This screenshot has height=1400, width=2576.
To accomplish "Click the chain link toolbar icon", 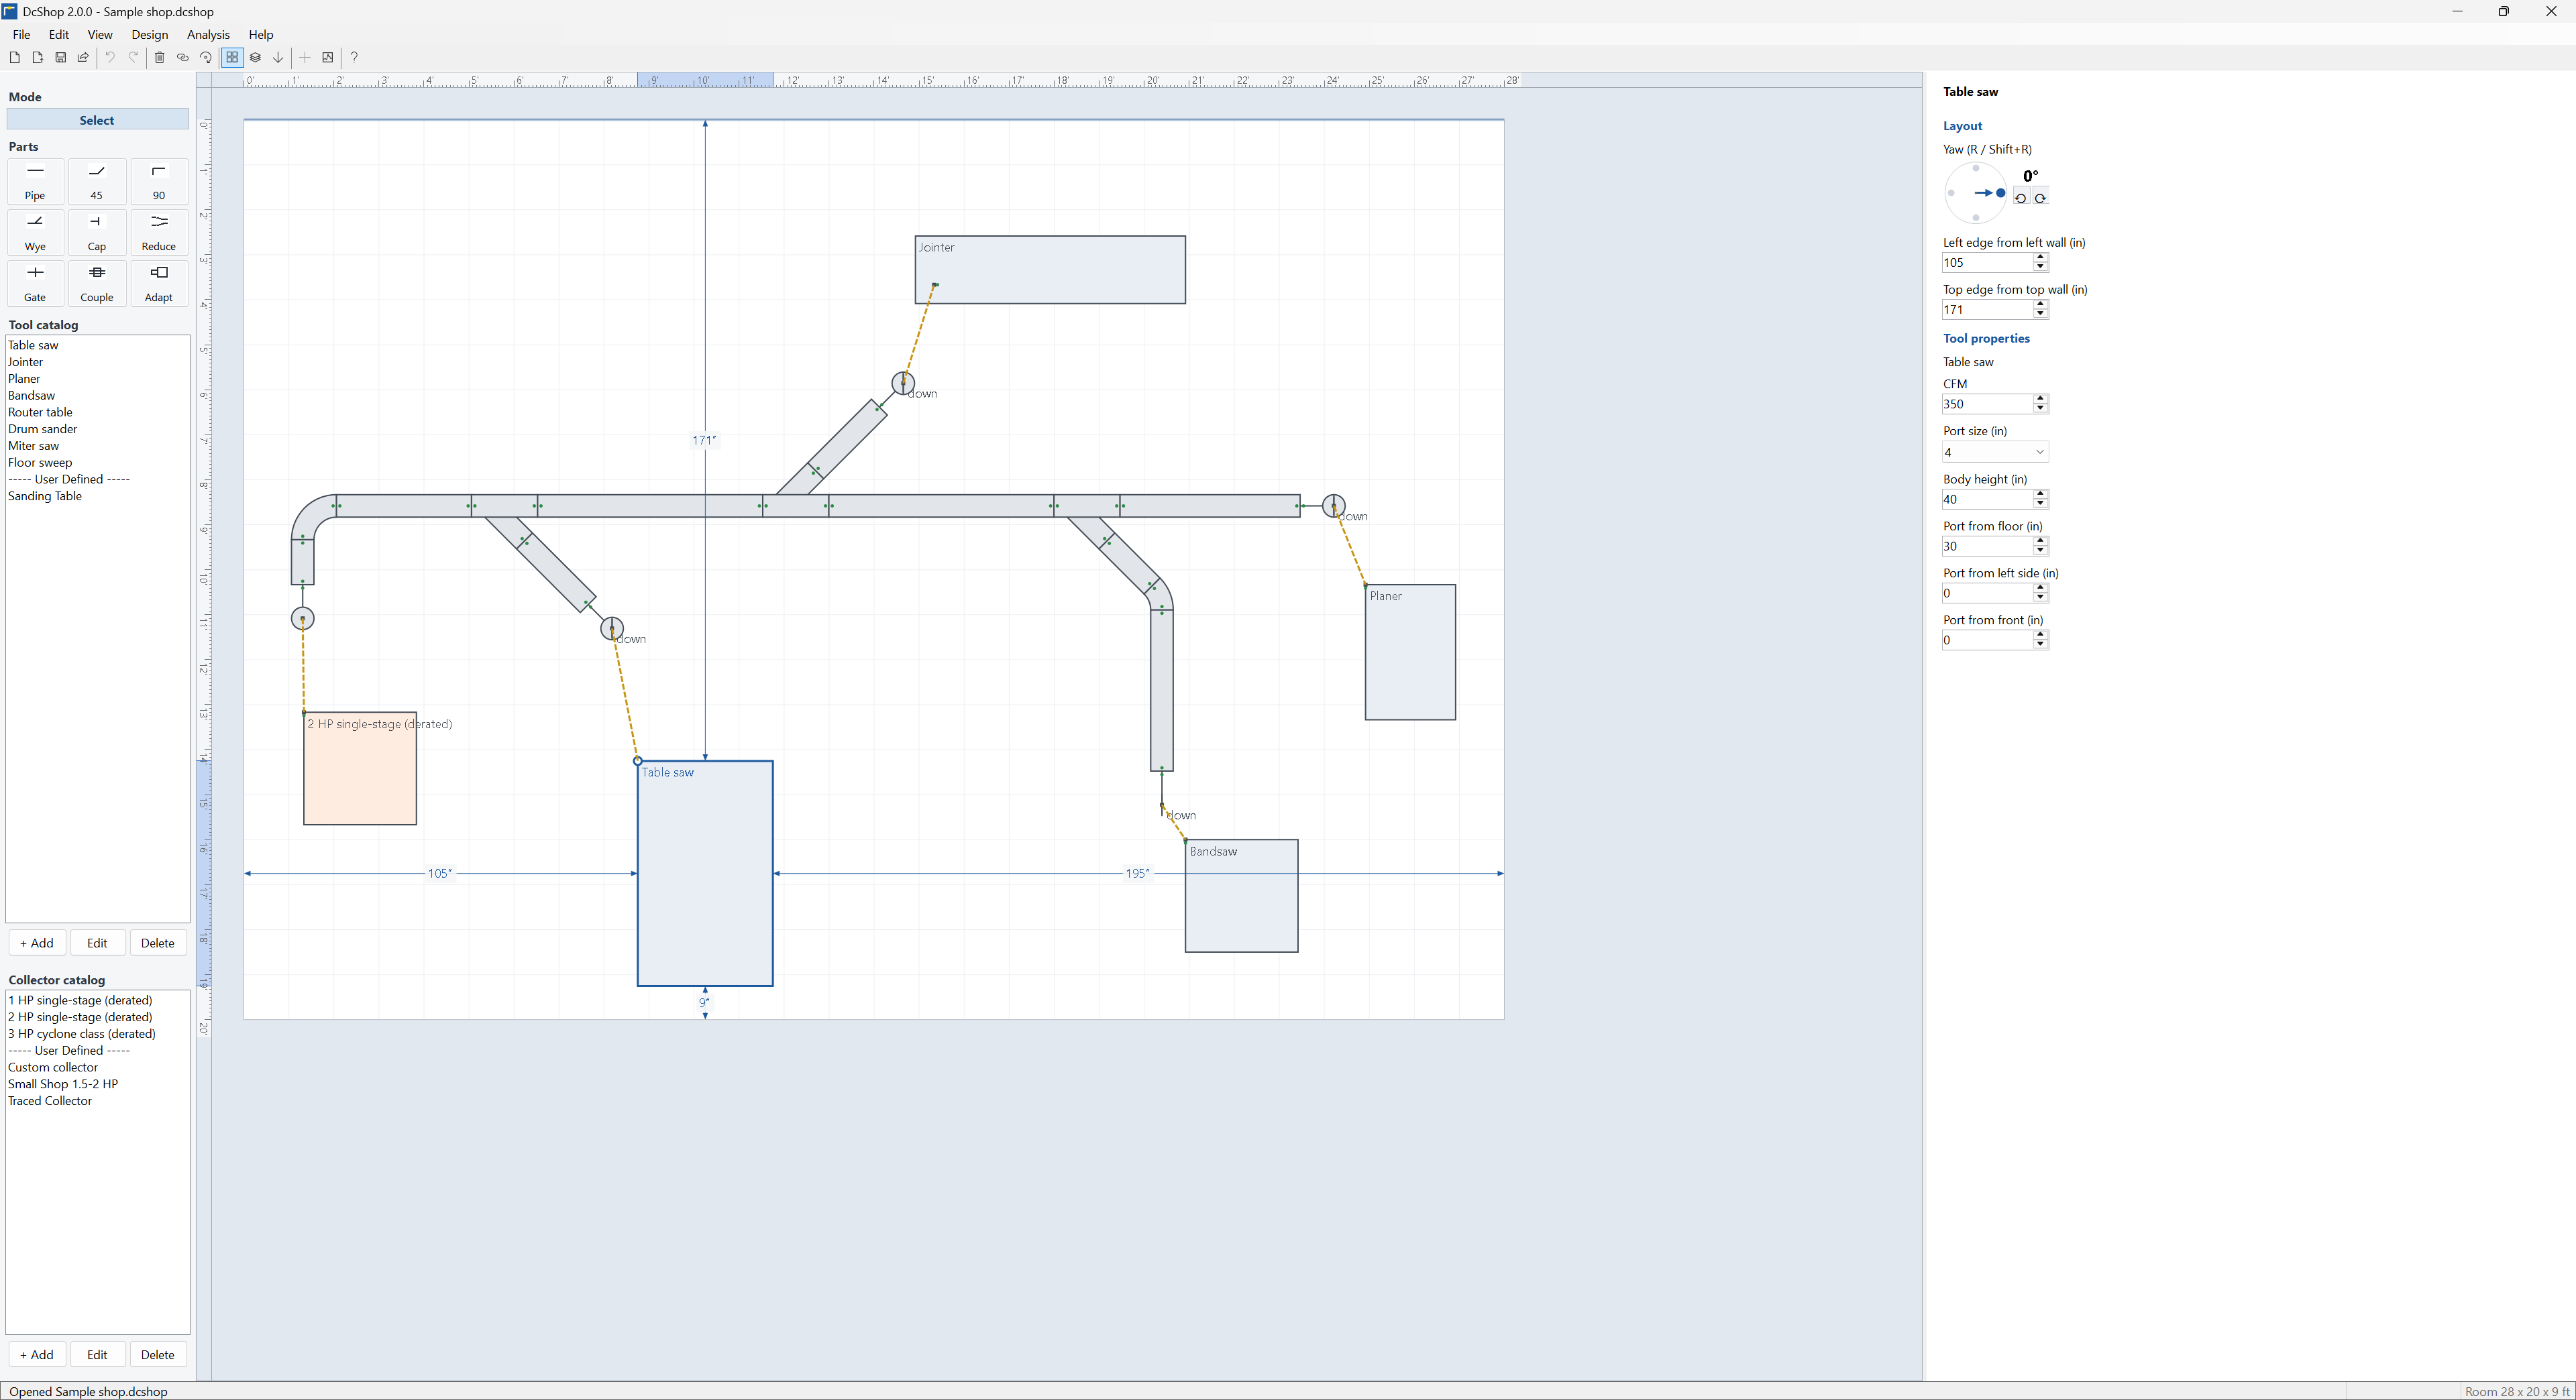I will click(x=182, y=58).
